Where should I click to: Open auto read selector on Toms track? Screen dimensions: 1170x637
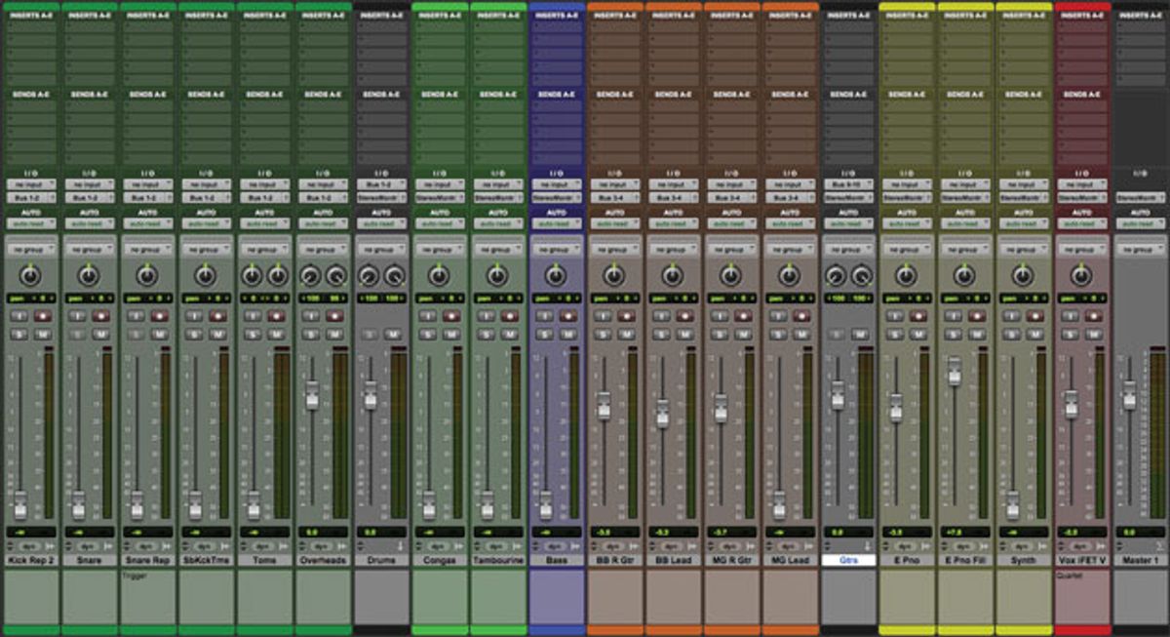(x=264, y=222)
